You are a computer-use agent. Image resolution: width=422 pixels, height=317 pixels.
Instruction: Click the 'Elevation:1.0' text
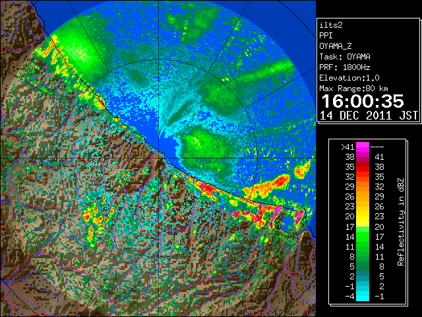click(349, 78)
